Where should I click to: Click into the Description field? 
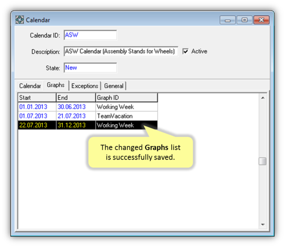[x=121, y=51]
